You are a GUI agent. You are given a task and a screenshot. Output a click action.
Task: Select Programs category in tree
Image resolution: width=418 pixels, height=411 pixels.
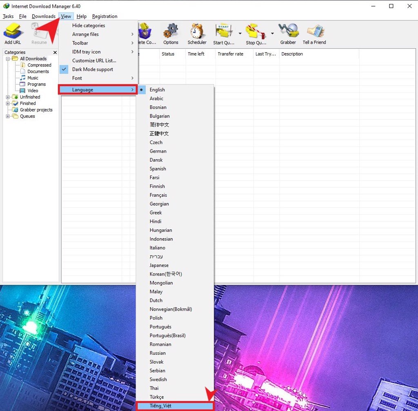click(x=36, y=84)
